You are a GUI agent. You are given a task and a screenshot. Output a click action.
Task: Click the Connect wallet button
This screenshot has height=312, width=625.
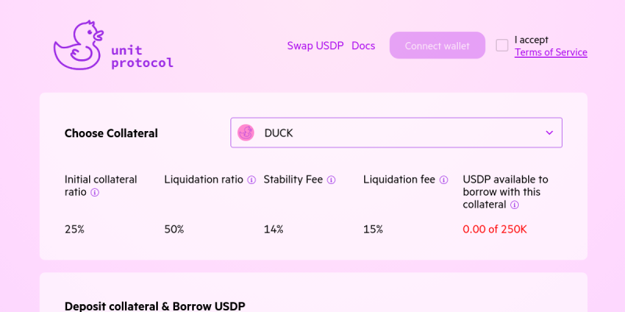tap(437, 45)
